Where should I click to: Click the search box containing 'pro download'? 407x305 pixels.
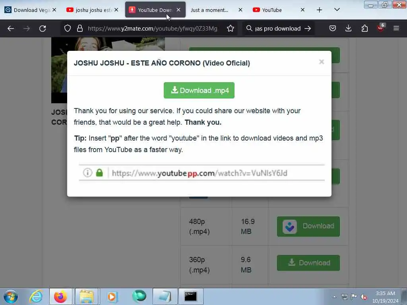[x=278, y=28]
